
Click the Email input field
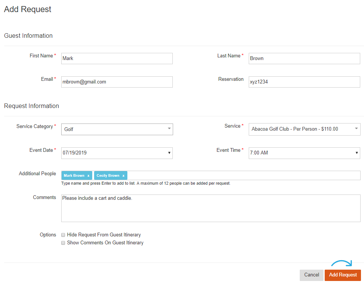click(x=117, y=82)
